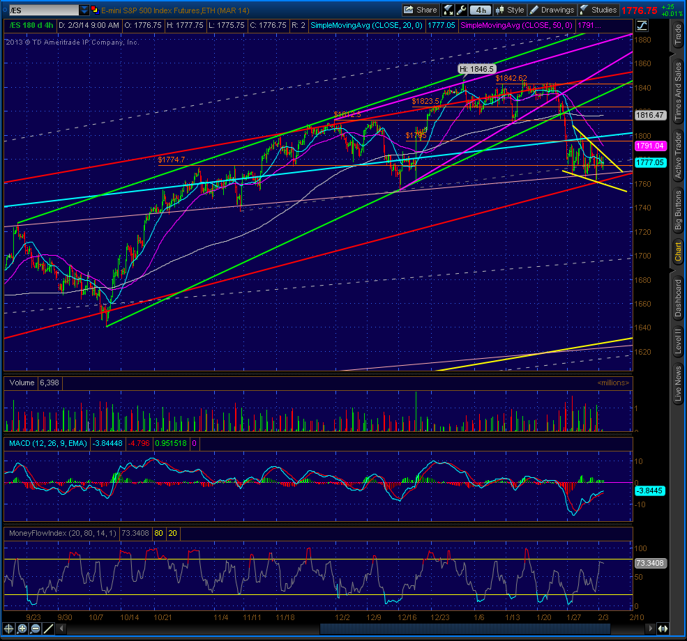Open the 4h timeframe selector
This screenshot has width=687, height=641.
(x=481, y=10)
